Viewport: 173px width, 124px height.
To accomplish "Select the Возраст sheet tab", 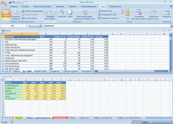I will (19, 118).
